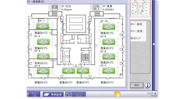Select the 5F-3 air conditioner unit icon
The height and width of the screenshot is (99, 180).
pos(43,56)
